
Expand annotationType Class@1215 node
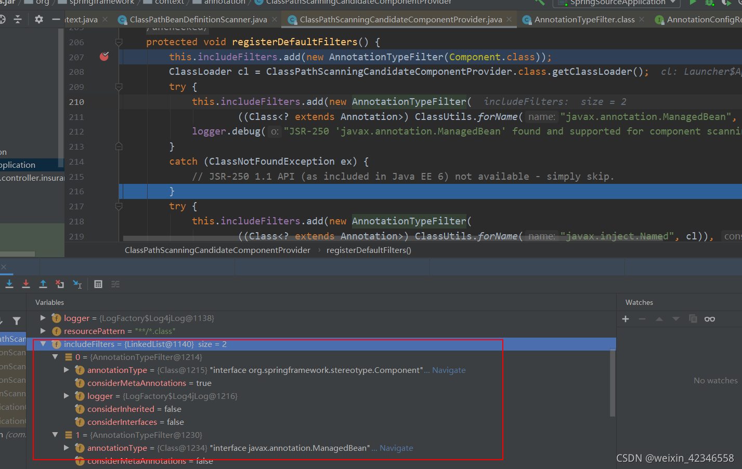click(67, 369)
